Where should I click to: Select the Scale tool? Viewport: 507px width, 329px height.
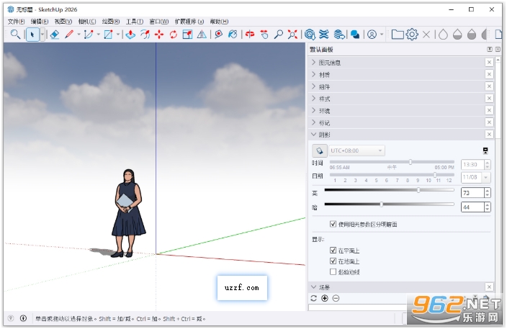click(x=187, y=35)
